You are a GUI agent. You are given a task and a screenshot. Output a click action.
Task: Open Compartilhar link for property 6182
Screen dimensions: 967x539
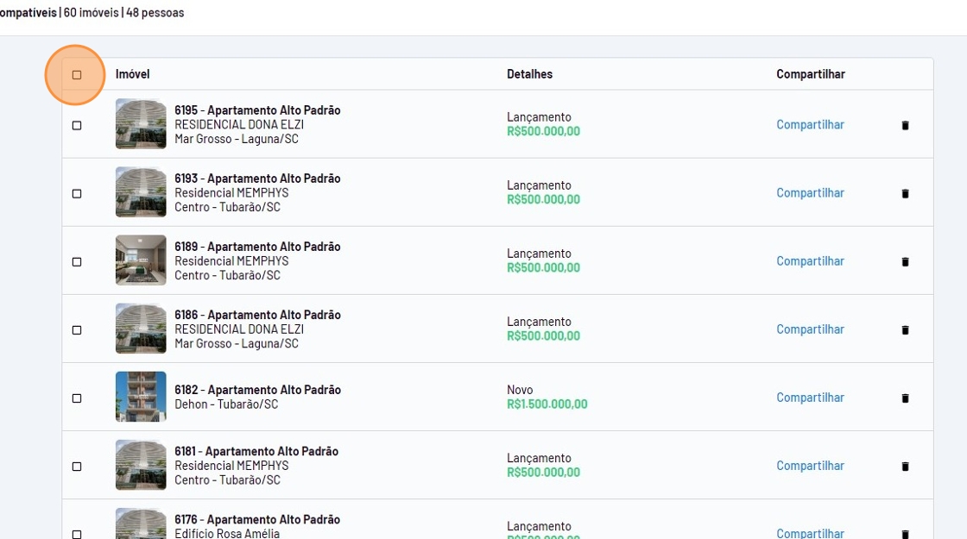[810, 398]
